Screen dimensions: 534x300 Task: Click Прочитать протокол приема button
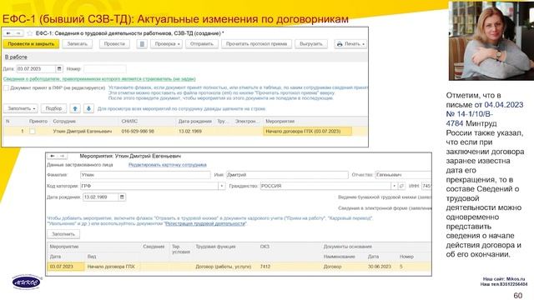point(256,44)
